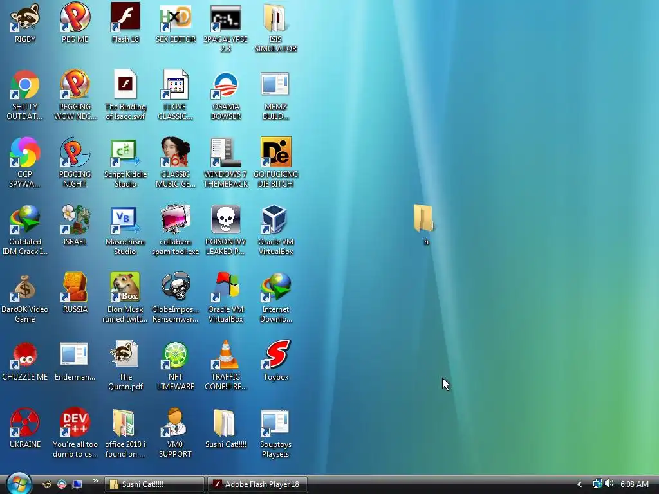Select the blue cube Oracle VM VirtualBox icon
The image size is (659, 494).
pyautogui.click(x=275, y=220)
